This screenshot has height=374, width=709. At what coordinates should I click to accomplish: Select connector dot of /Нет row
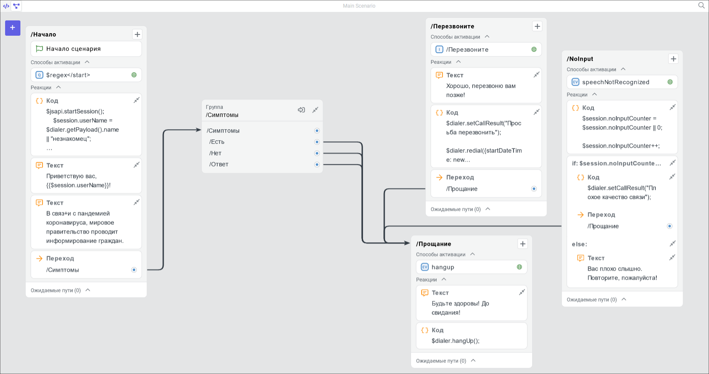(x=317, y=153)
